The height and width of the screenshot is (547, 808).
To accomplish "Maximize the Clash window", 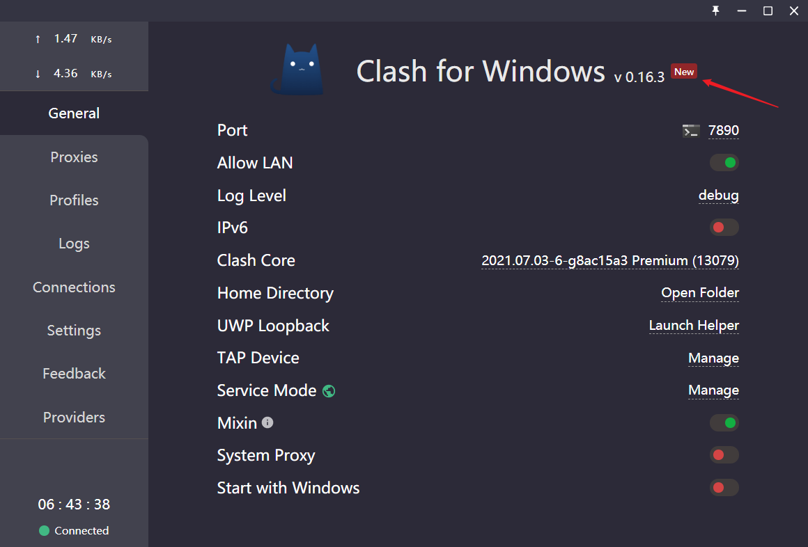I will (768, 11).
